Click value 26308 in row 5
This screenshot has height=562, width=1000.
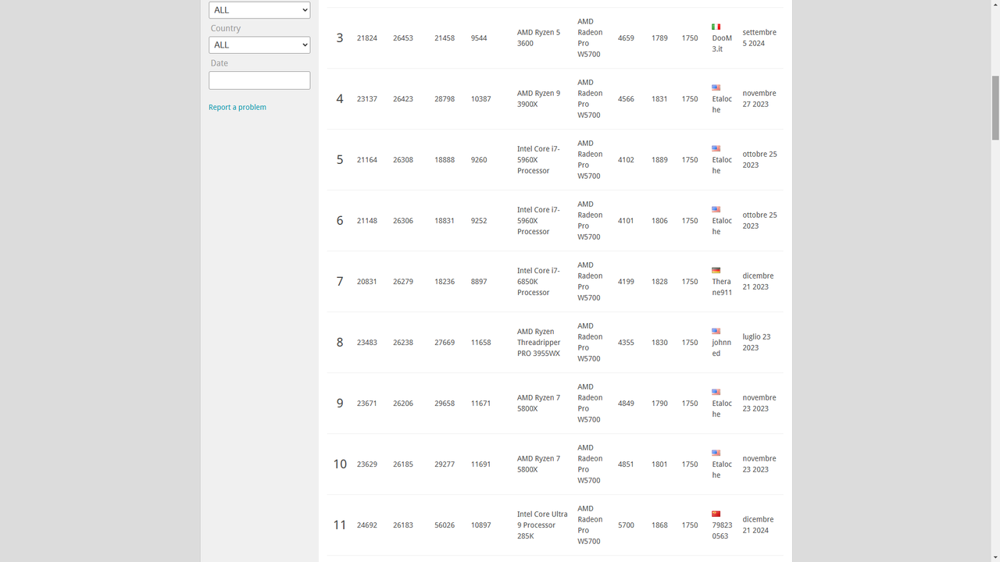403,160
